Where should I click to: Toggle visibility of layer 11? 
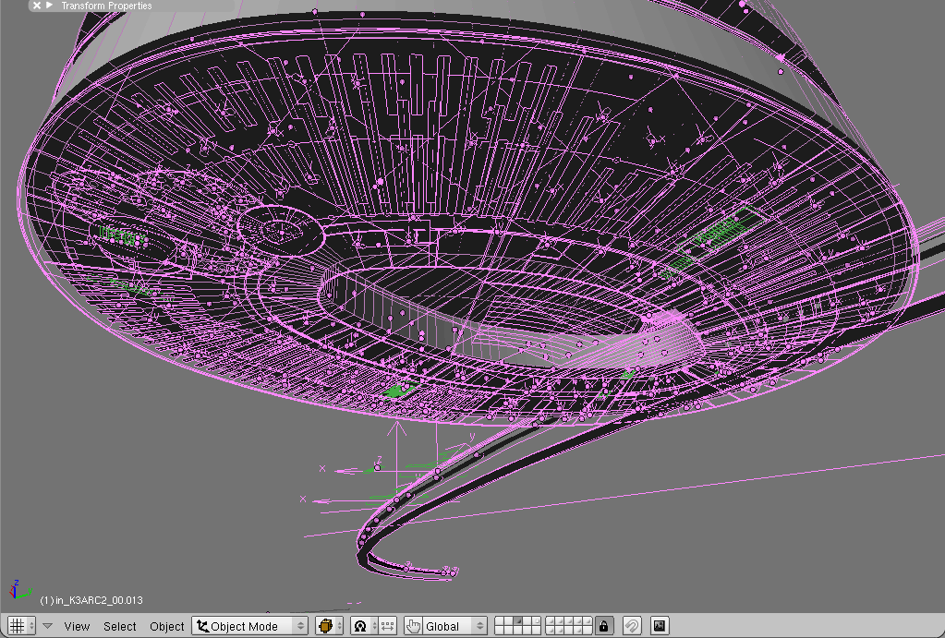(x=499, y=631)
